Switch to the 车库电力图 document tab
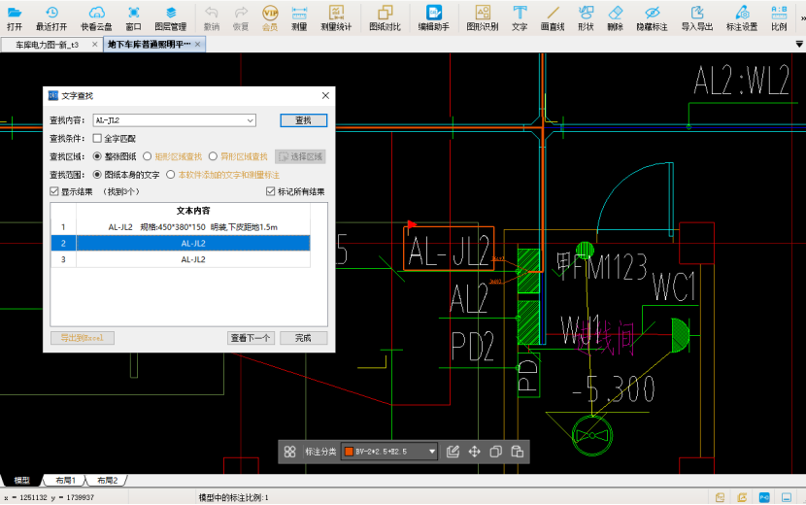This screenshot has width=806, height=505. (47, 45)
